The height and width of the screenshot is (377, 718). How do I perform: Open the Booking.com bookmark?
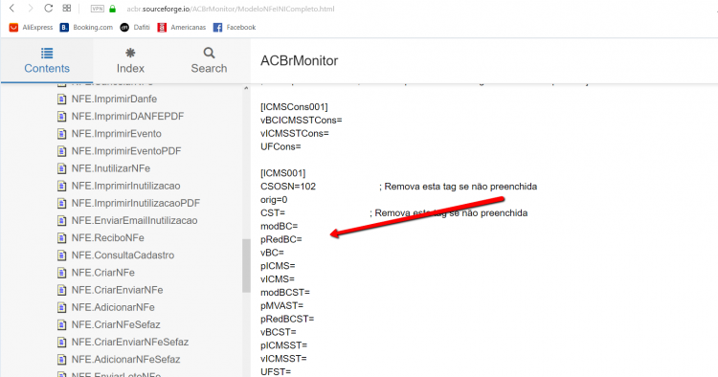coord(86,28)
